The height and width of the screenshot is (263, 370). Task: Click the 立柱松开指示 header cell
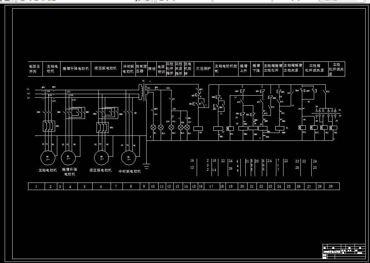[170, 69]
